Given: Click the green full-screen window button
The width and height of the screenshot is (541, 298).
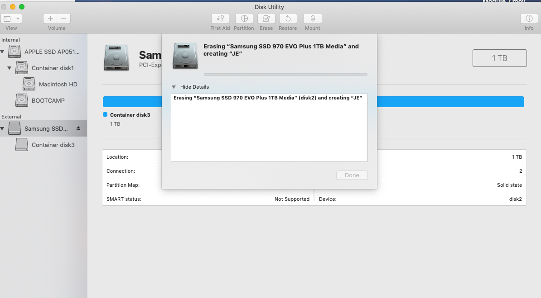Looking at the screenshot, I should coord(22,7).
